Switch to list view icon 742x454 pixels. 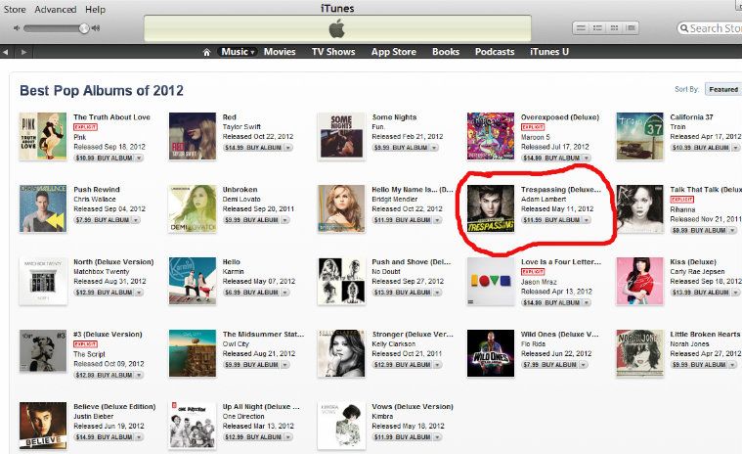coord(581,28)
